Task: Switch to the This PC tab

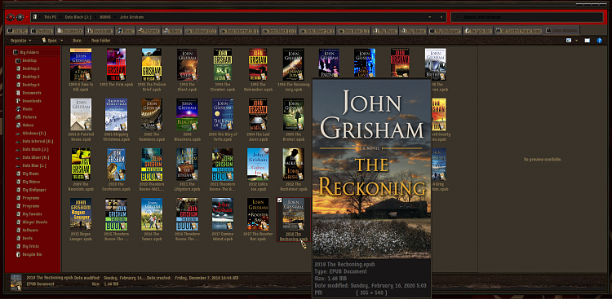Action: 17,31
